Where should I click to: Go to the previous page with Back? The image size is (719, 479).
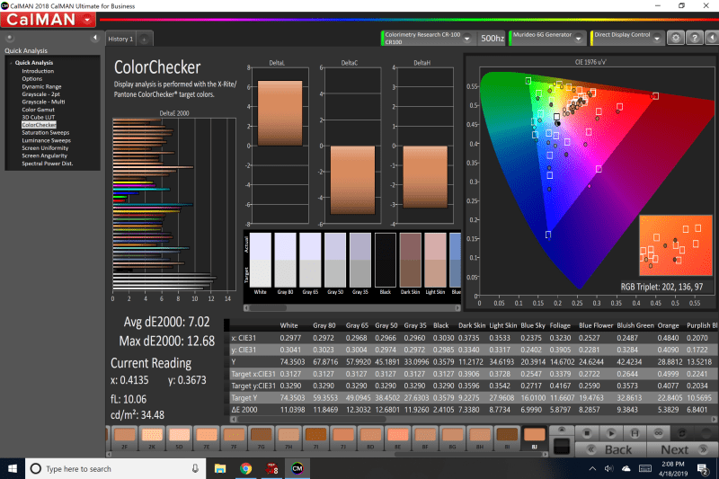click(611, 449)
